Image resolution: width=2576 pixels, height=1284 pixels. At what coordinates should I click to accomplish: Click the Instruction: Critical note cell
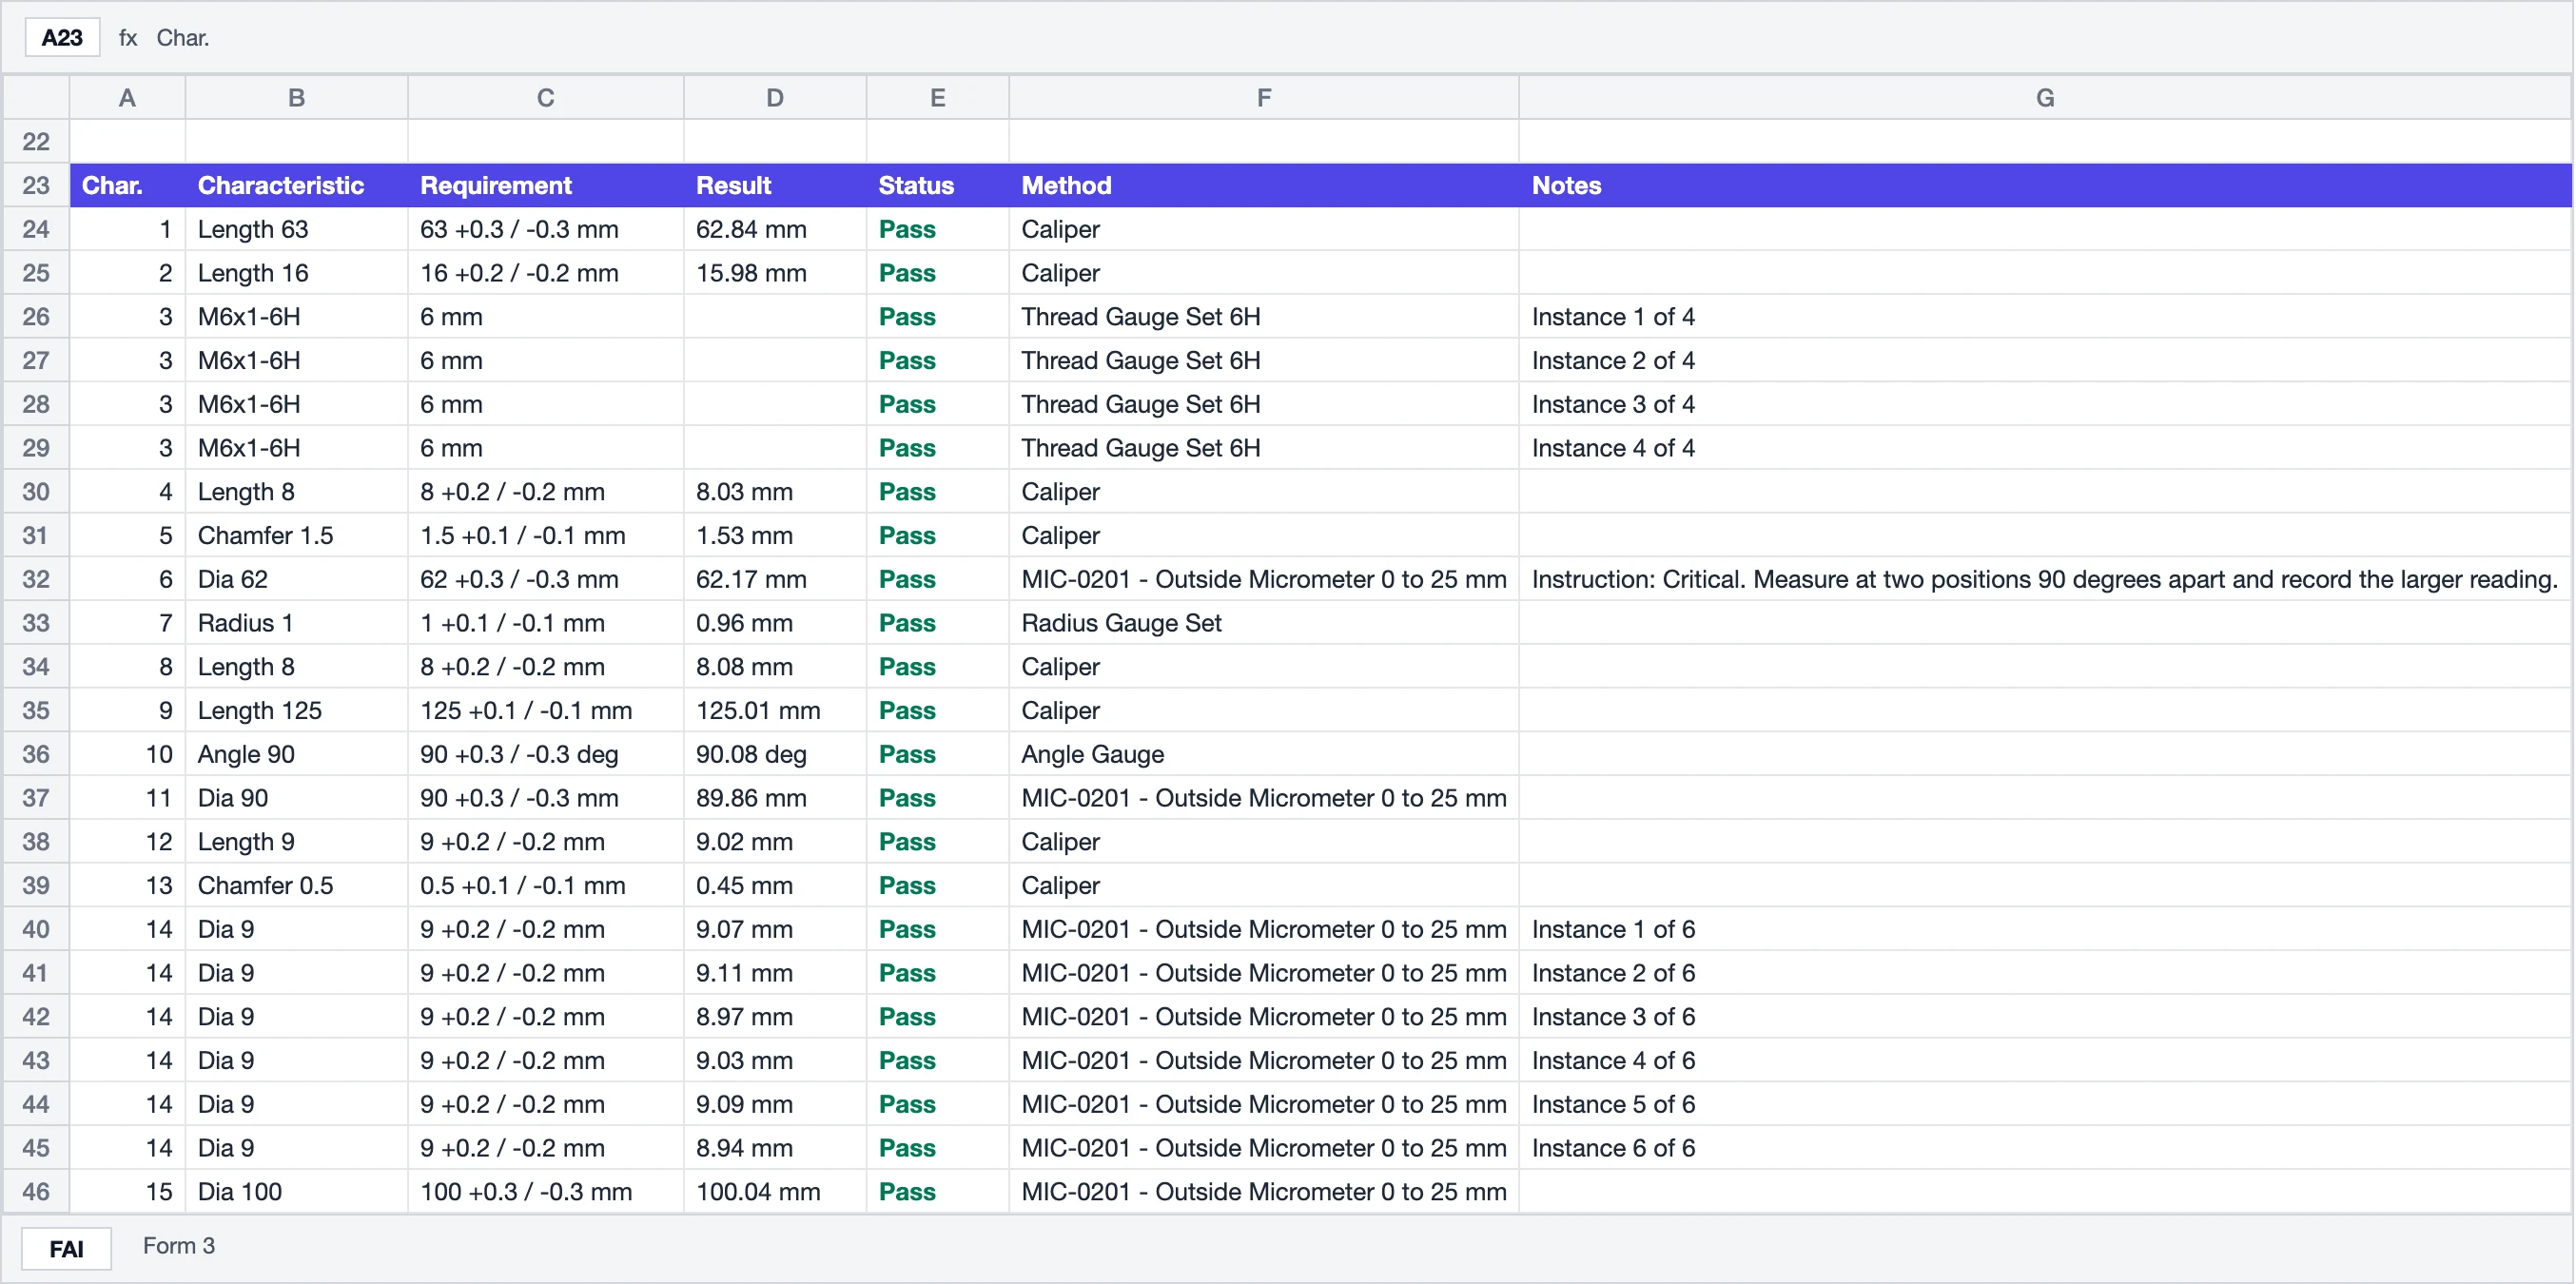[2045, 579]
